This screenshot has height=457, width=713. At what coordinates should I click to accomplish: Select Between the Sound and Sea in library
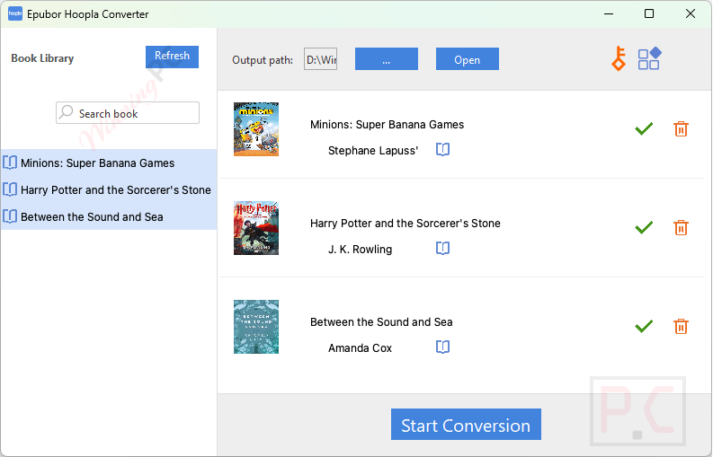point(109,216)
